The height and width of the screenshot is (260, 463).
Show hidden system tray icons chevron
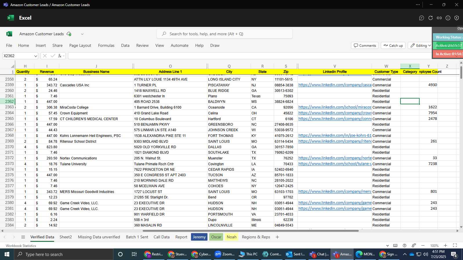click(405, 254)
